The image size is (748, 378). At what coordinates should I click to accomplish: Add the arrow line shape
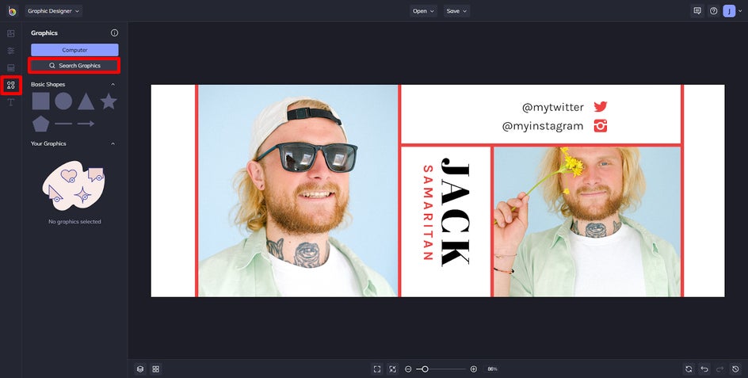[86, 124]
